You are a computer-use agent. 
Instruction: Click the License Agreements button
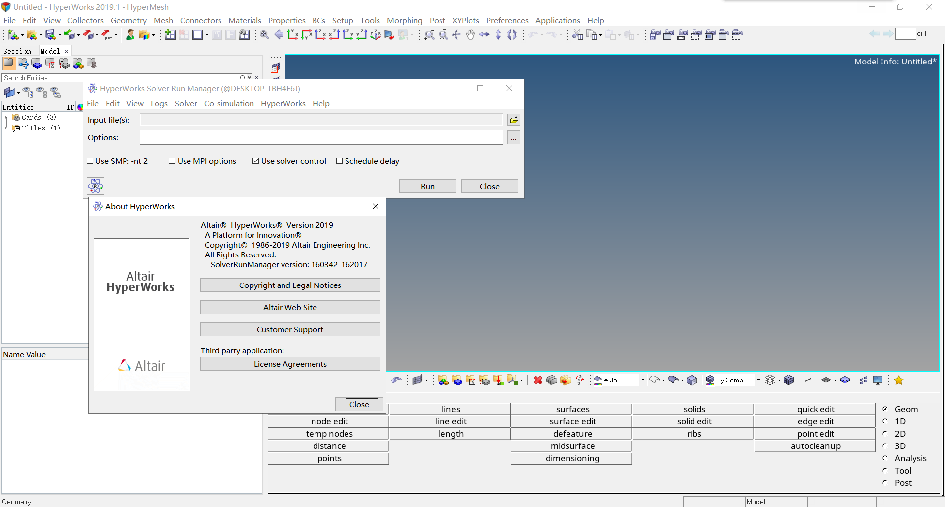click(290, 364)
